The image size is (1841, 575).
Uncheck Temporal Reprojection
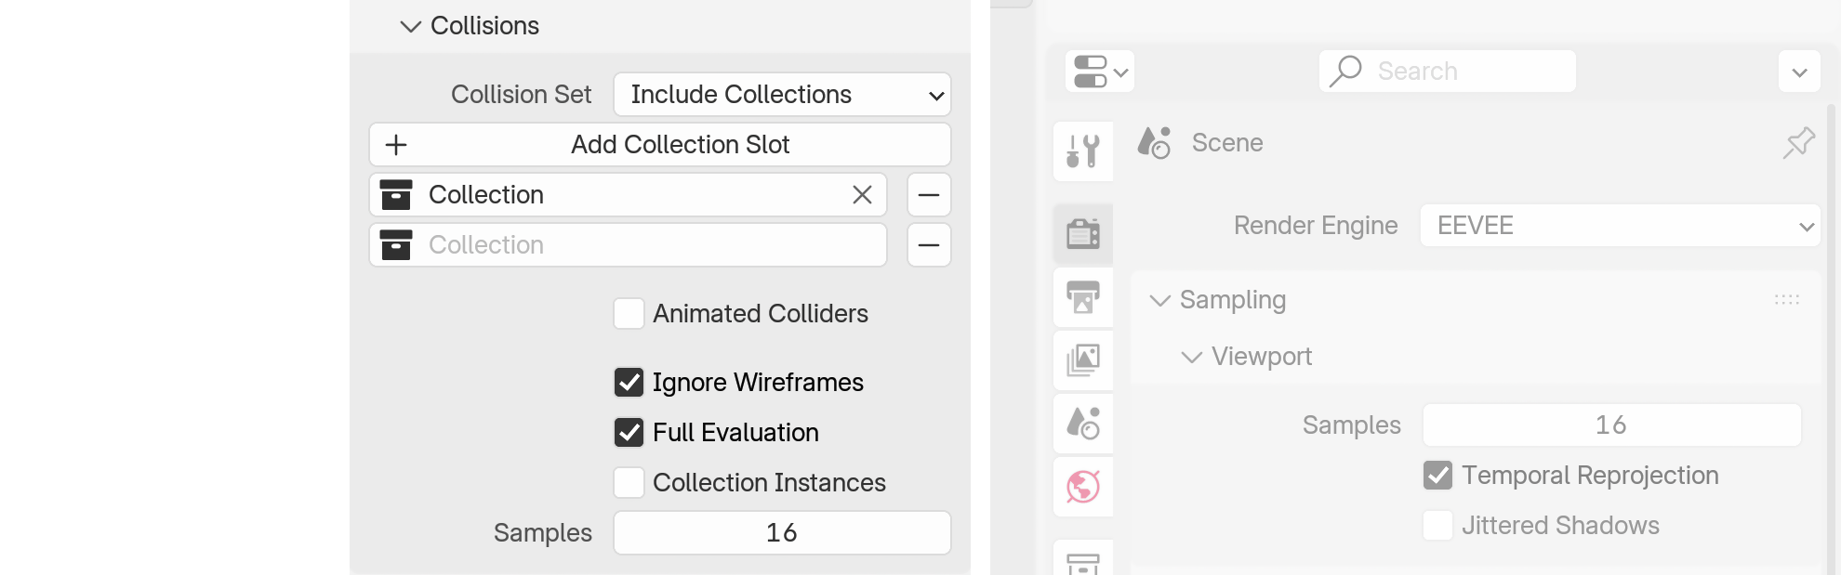(1437, 476)
